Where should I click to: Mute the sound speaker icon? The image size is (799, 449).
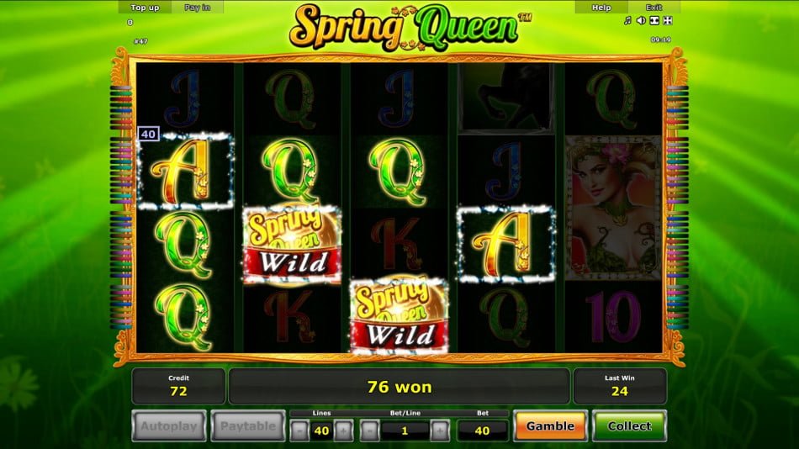pos(641,20)
